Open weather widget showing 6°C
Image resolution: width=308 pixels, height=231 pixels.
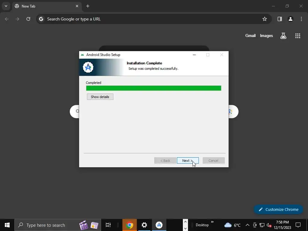click(233, 225)
